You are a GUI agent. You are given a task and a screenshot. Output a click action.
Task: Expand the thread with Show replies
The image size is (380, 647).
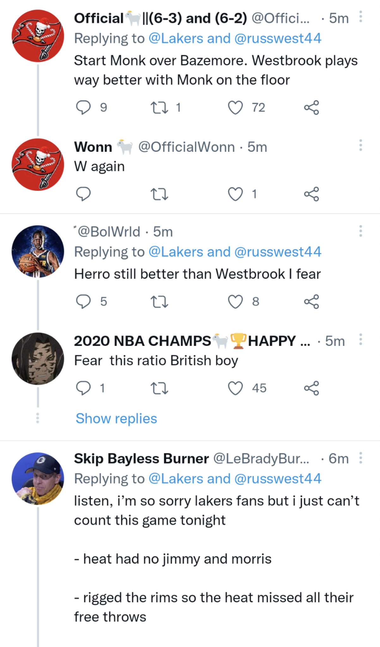pyautogui.click(x=116, y=419)
